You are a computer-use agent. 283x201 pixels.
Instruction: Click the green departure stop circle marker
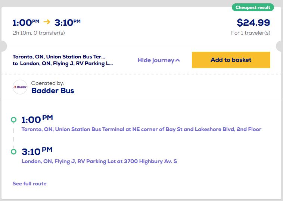click(x=14, y=119)
